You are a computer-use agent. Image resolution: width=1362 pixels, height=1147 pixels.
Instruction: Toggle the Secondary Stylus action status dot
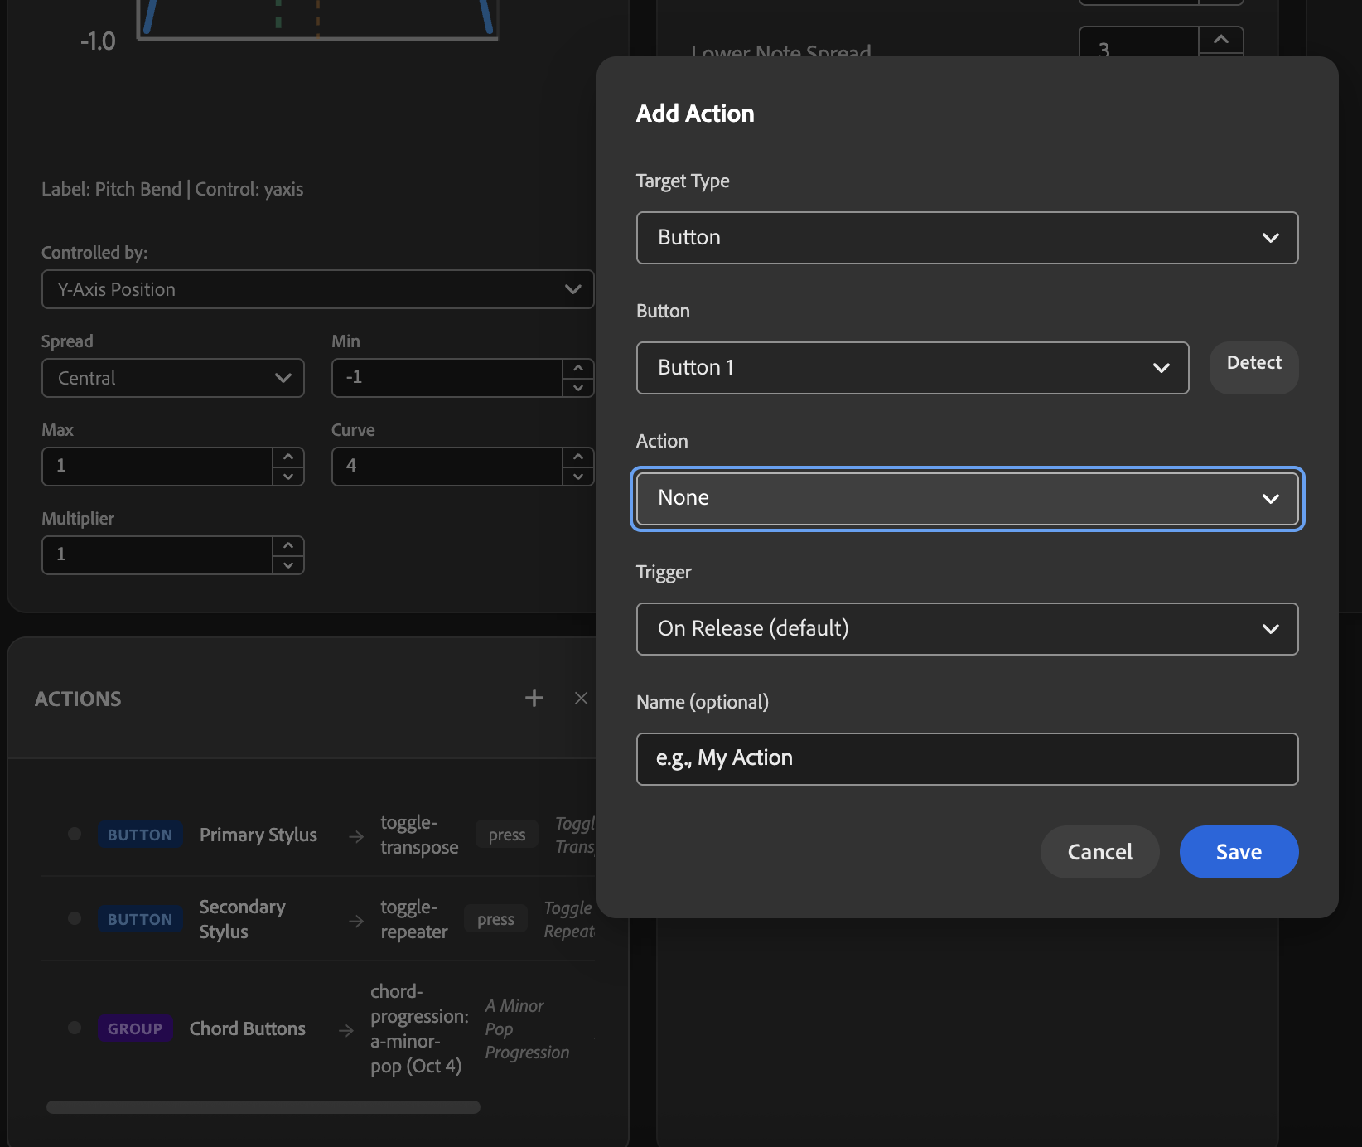pyautogui.click(x=75, y=918)
